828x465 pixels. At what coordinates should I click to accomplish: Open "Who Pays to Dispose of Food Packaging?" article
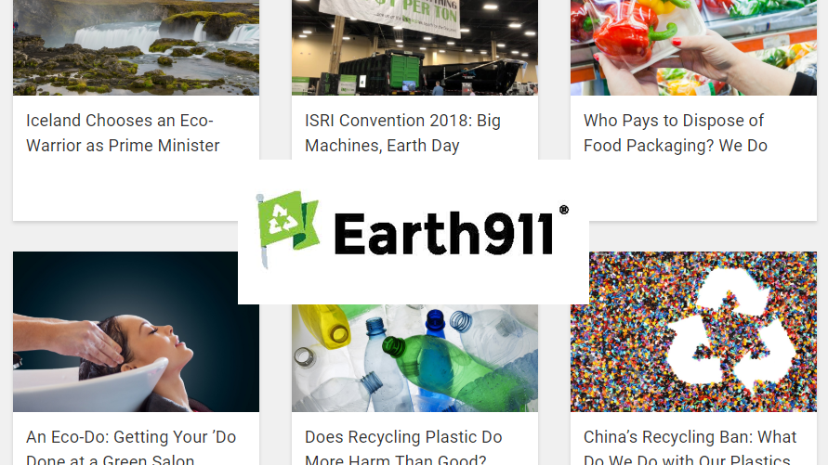tap(675, 133)
